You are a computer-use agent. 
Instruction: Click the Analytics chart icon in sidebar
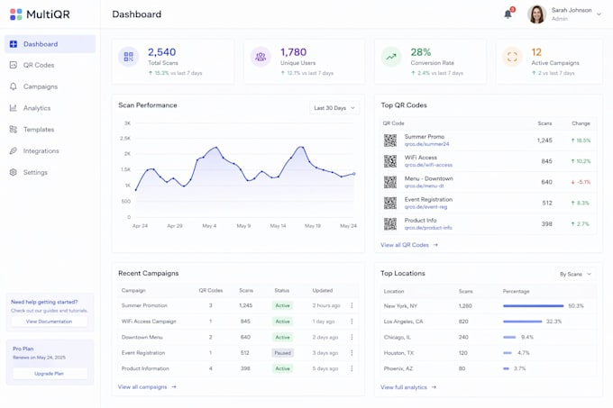coord(14,108)
